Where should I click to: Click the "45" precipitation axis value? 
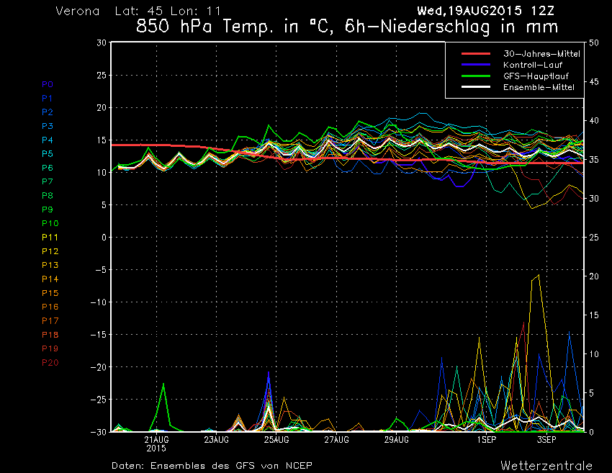(x=594, y=82)
